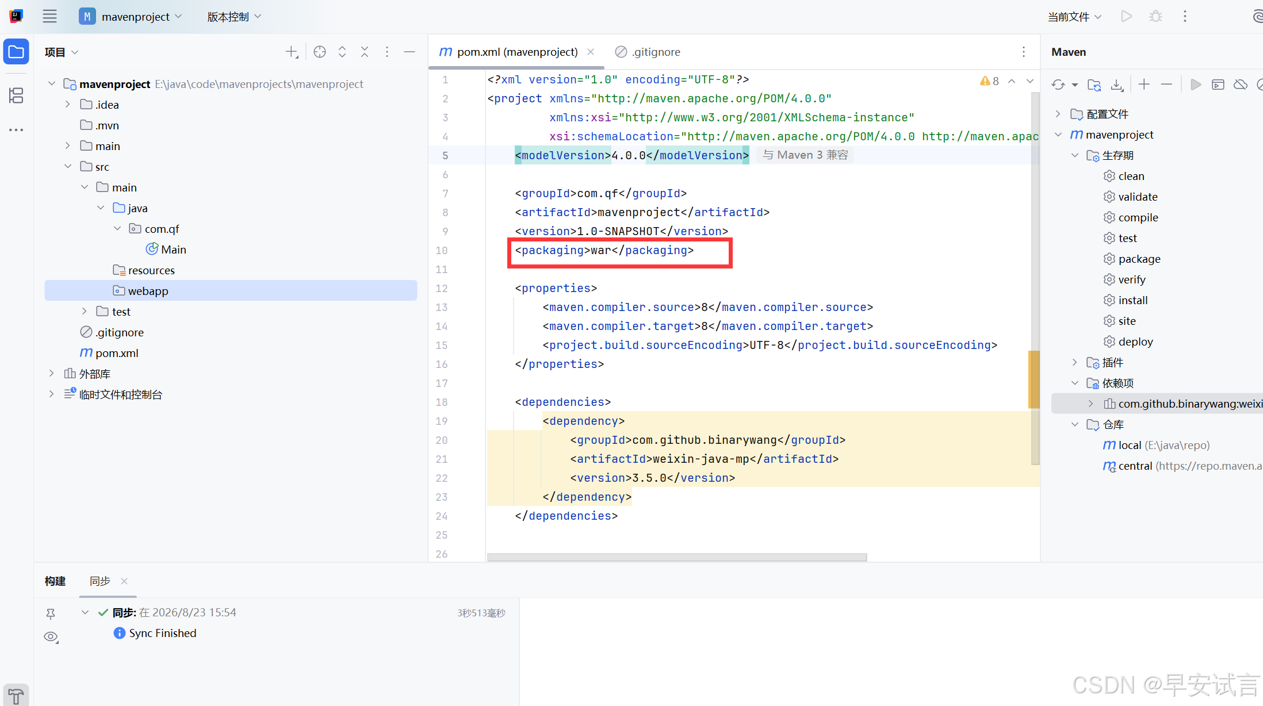Screen dimensions: 1263x706
Task: Download sources and documentation icon
Action: (x=1117, y=85)
